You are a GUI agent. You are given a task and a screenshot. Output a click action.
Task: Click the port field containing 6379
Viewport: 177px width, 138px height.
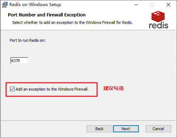19,61
